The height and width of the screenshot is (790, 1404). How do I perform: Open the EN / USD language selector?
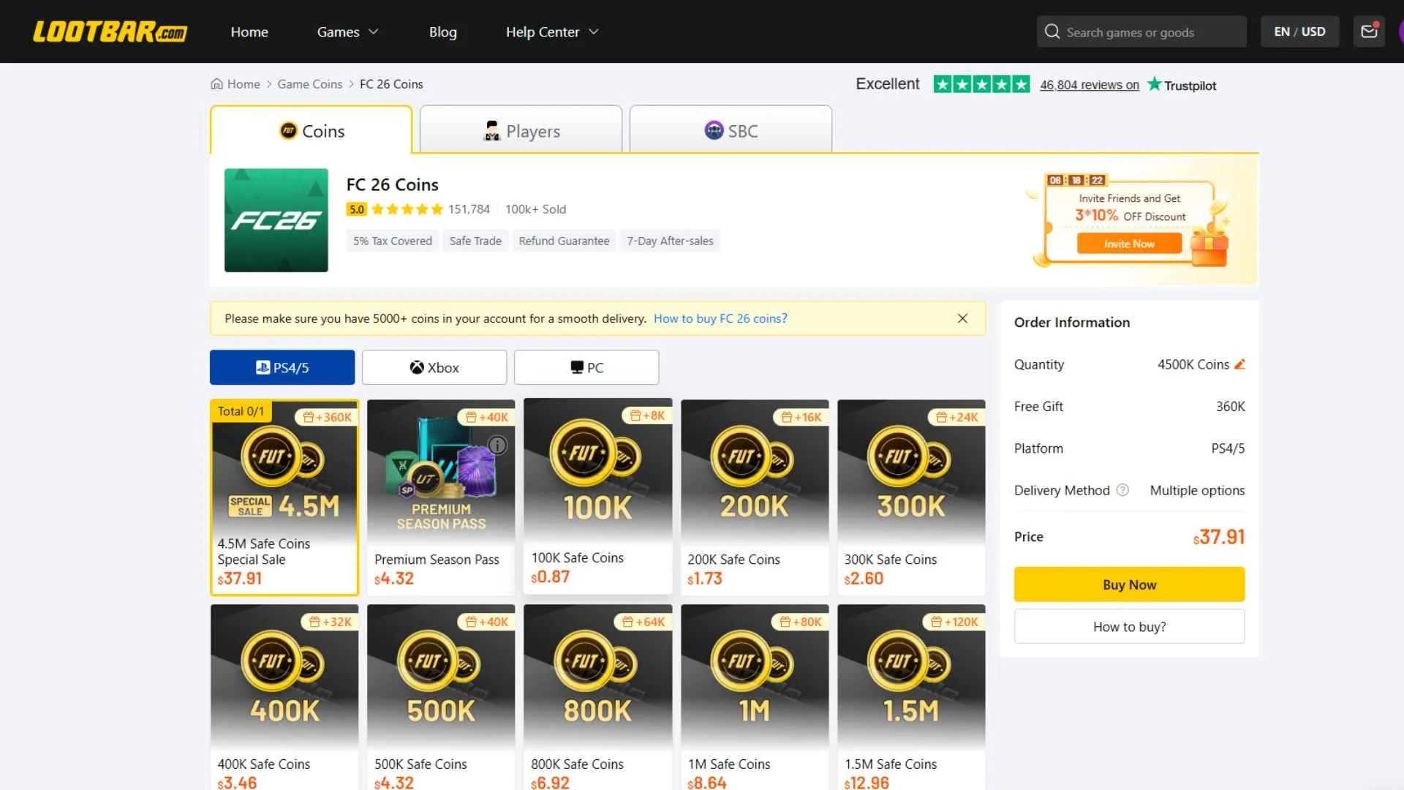1299,31
